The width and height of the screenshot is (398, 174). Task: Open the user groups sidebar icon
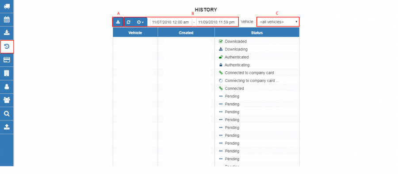(7, 100)
